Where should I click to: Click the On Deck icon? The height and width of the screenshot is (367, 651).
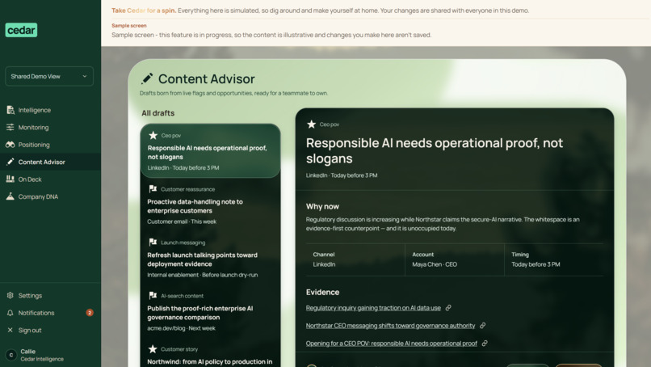coord(10,179)
